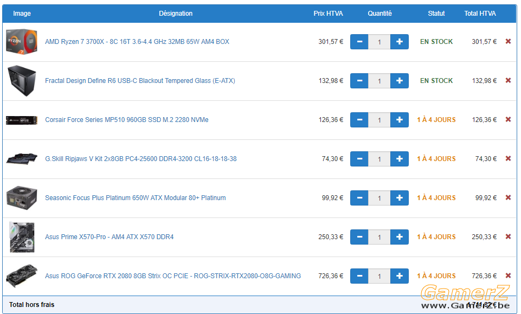Focus quantity field for AMD Ryzen 7

379,42
